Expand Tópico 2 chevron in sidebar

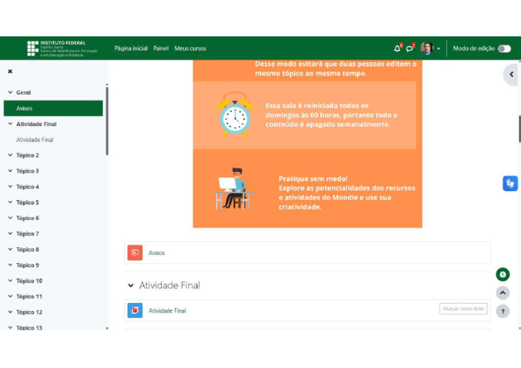point(10,155)
